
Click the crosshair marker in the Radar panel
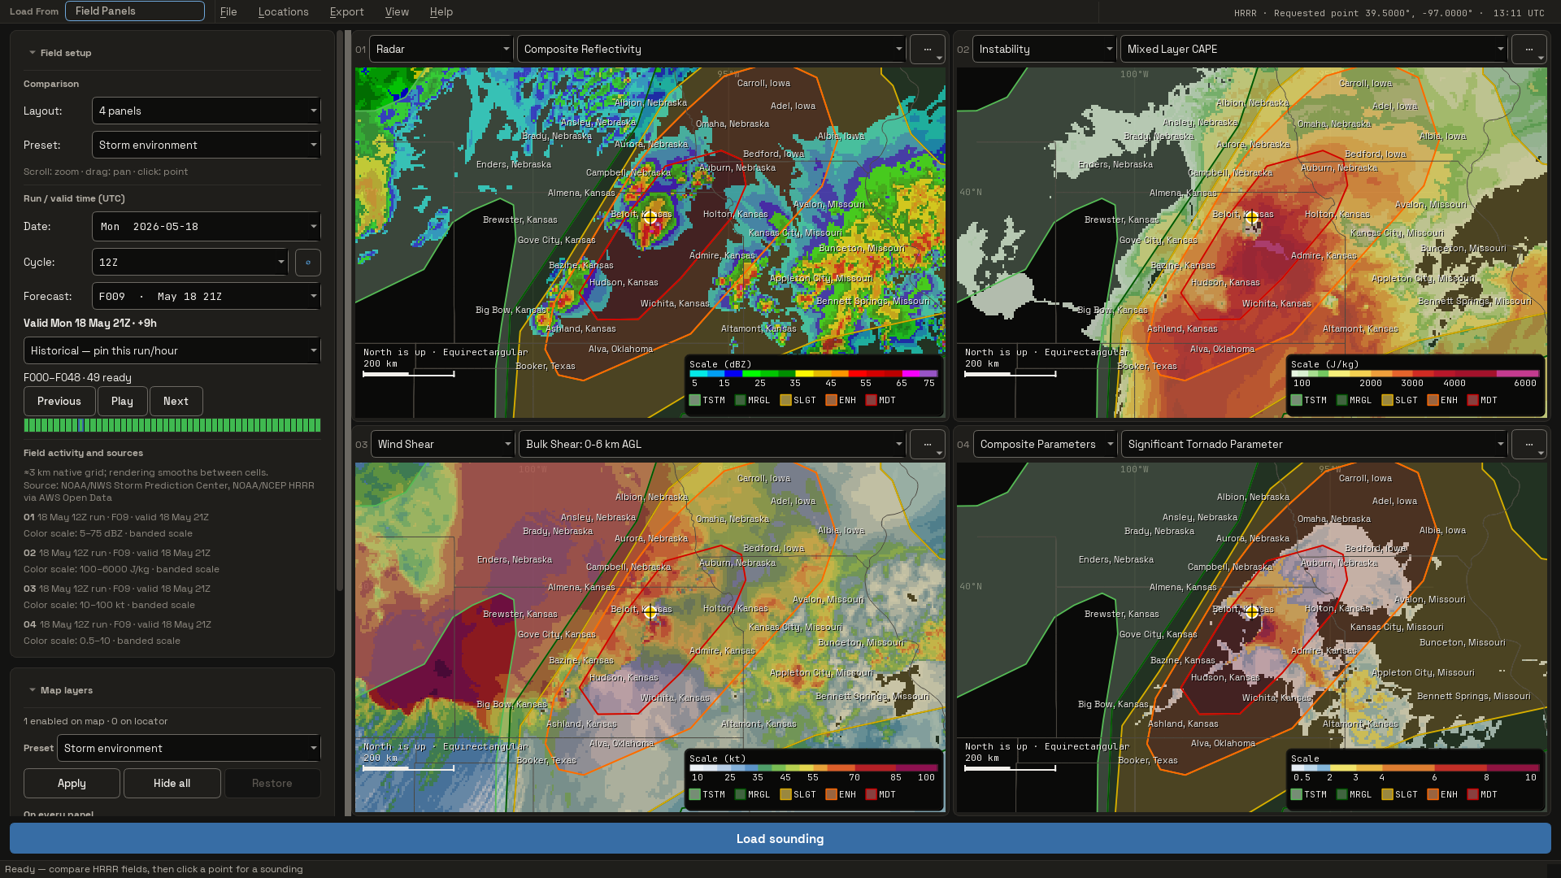(650, 217)
